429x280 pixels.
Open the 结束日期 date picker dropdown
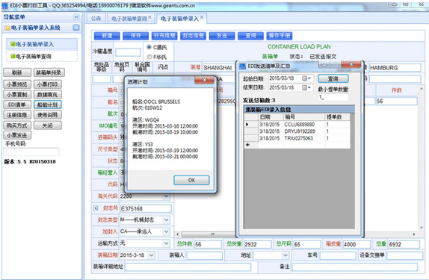pyautogui.click(x=307, y=88)
